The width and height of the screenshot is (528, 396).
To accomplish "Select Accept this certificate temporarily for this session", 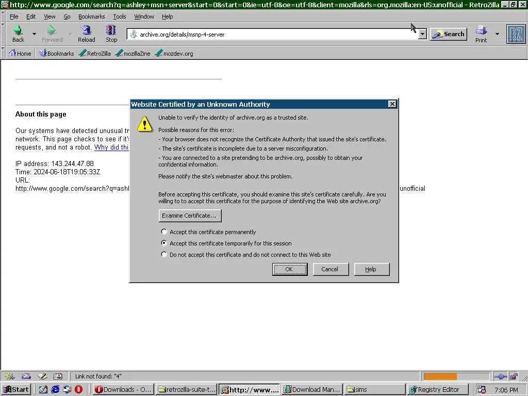I will (226, 243).
